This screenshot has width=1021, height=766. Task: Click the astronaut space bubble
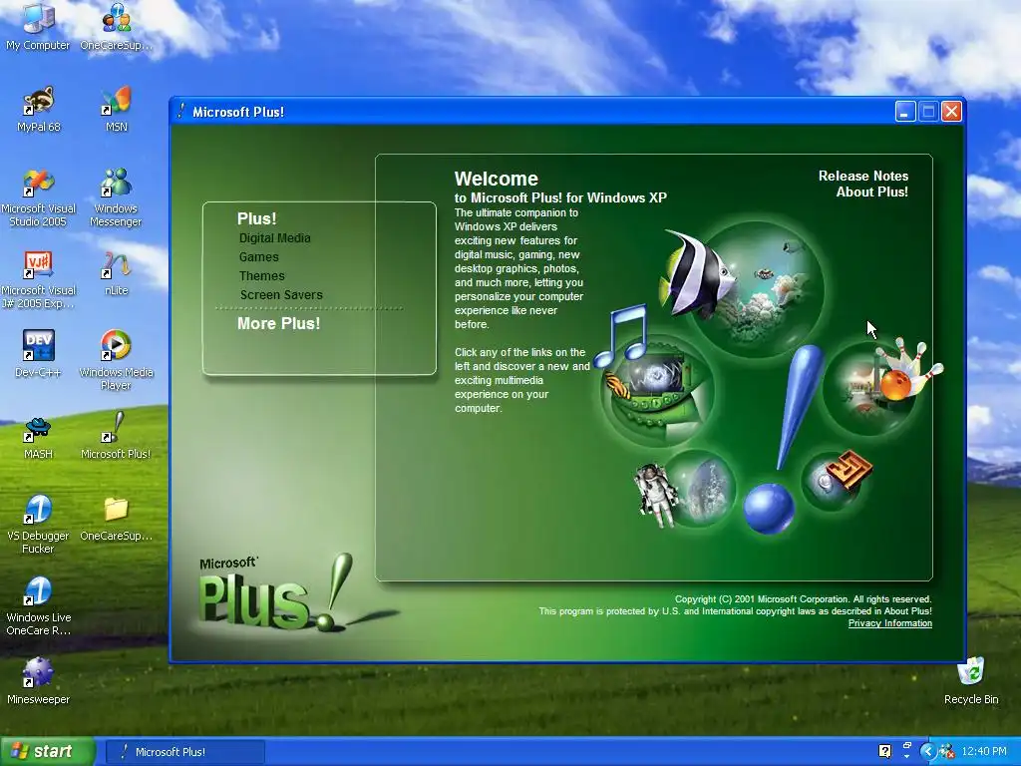(x=698, y=490)
